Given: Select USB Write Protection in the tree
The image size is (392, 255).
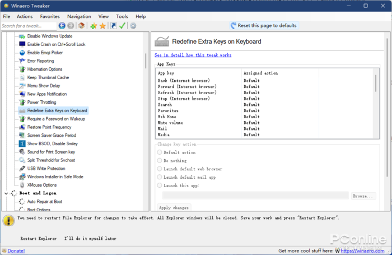Looking at the screenshot, I should point(46,168).
